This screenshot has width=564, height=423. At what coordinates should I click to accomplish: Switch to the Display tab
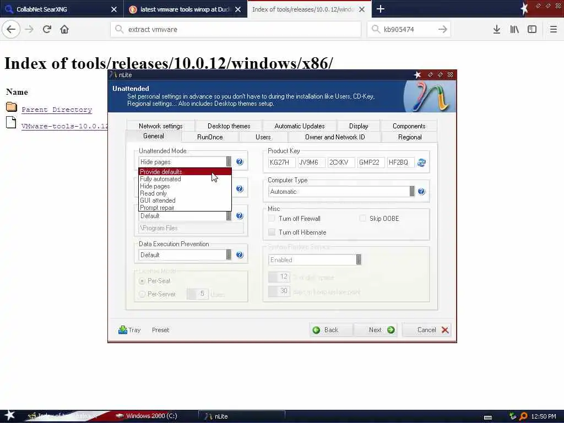359,126
